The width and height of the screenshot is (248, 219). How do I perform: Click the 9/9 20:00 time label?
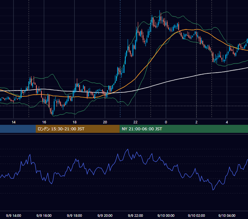(105, 215)
